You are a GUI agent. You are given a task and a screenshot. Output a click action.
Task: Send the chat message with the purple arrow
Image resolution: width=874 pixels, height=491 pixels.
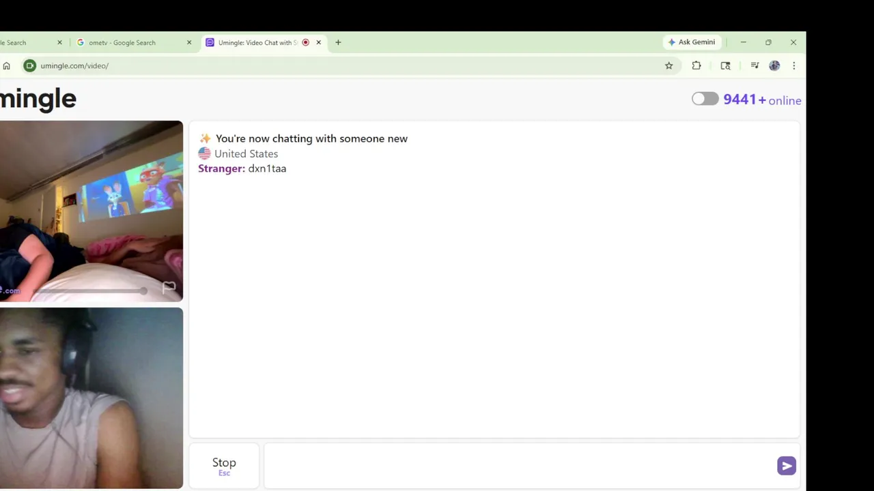tap(786, 466)
